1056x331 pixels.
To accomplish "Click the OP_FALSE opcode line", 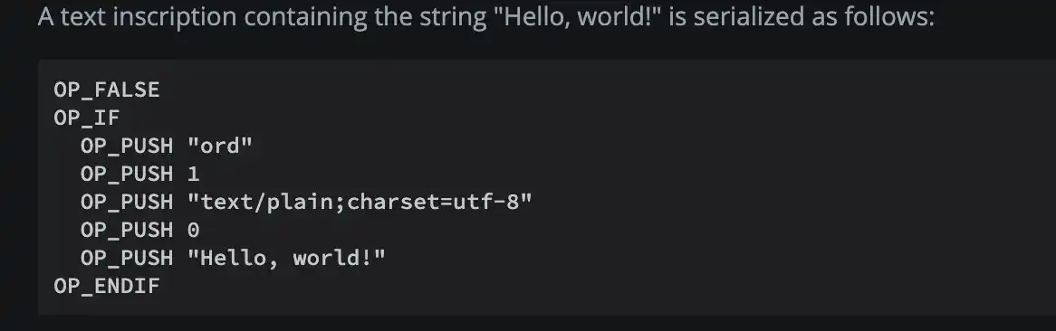I will pos(106,90).
